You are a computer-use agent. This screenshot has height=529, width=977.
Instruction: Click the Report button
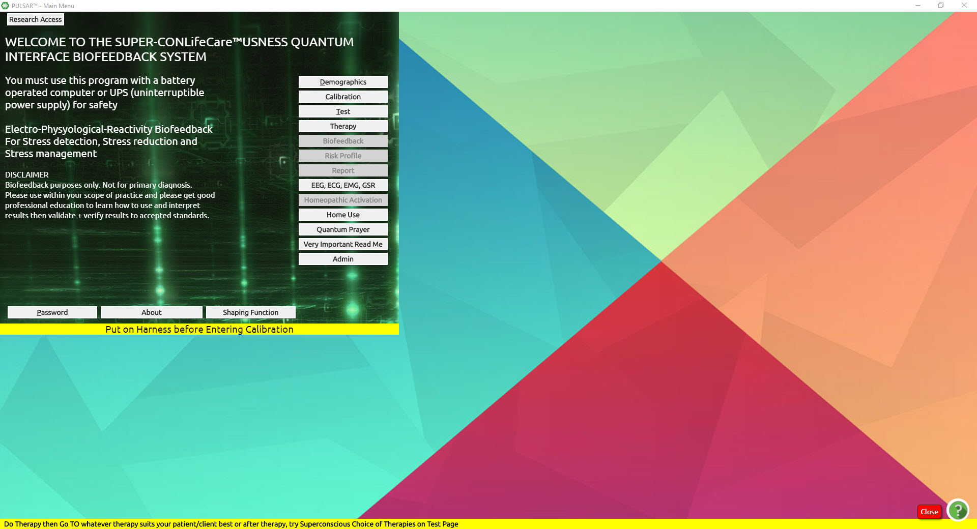point(343,170)
